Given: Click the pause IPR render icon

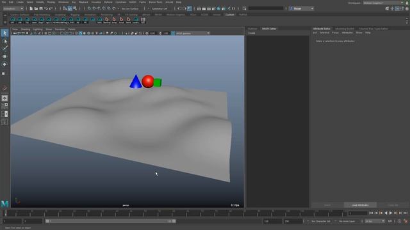Looking at the screenshot, I should (233, 8).
